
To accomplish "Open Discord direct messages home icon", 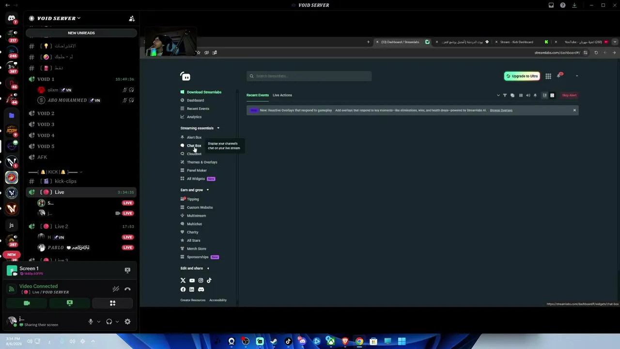I will click(12, 18).
